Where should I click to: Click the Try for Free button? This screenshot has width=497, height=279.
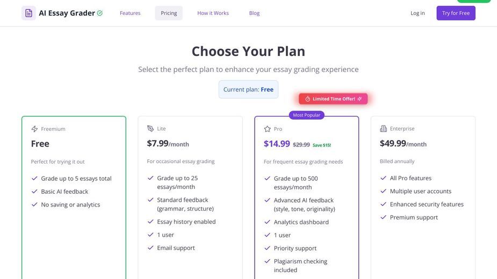click(x=456, y=13)
